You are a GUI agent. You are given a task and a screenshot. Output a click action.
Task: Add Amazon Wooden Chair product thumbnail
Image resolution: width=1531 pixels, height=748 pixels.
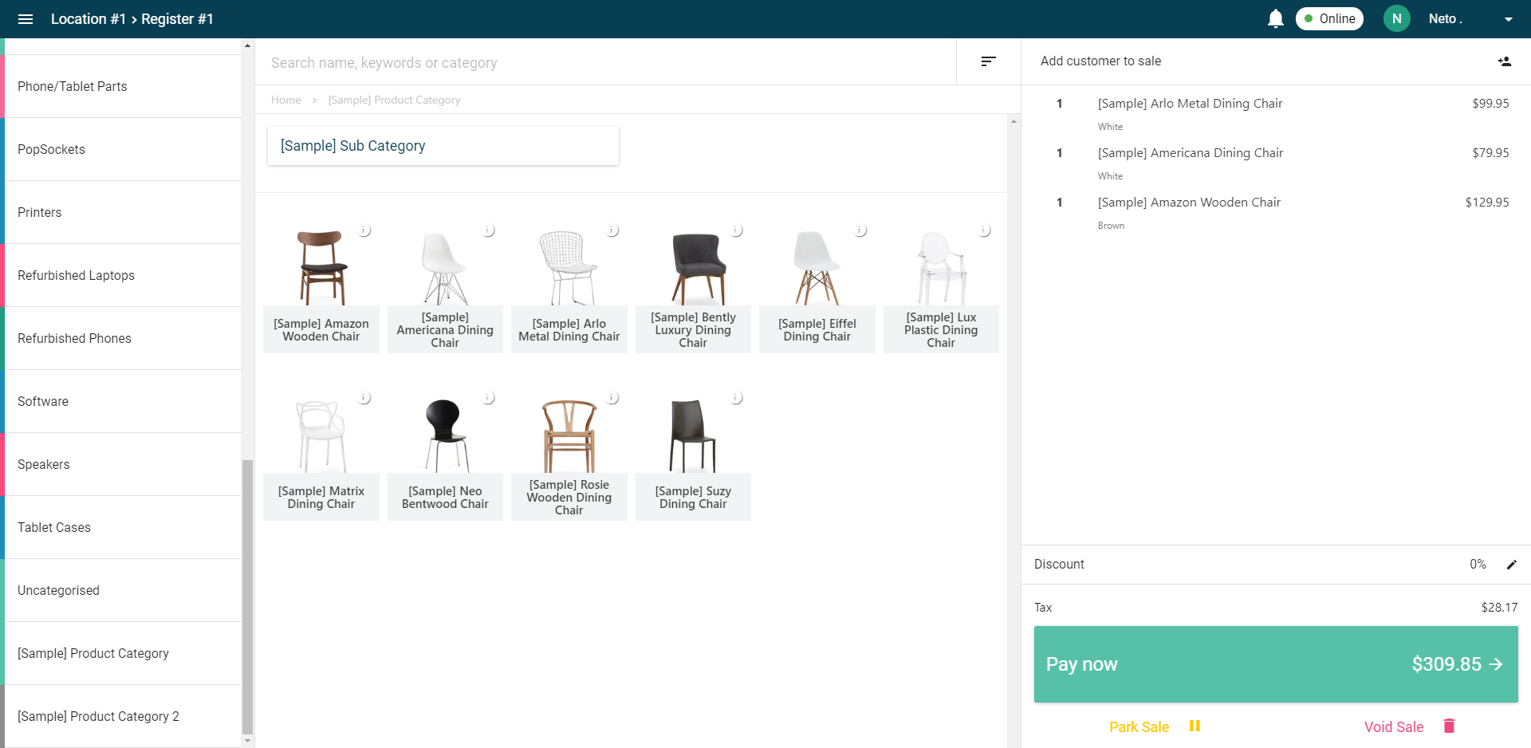321,267
